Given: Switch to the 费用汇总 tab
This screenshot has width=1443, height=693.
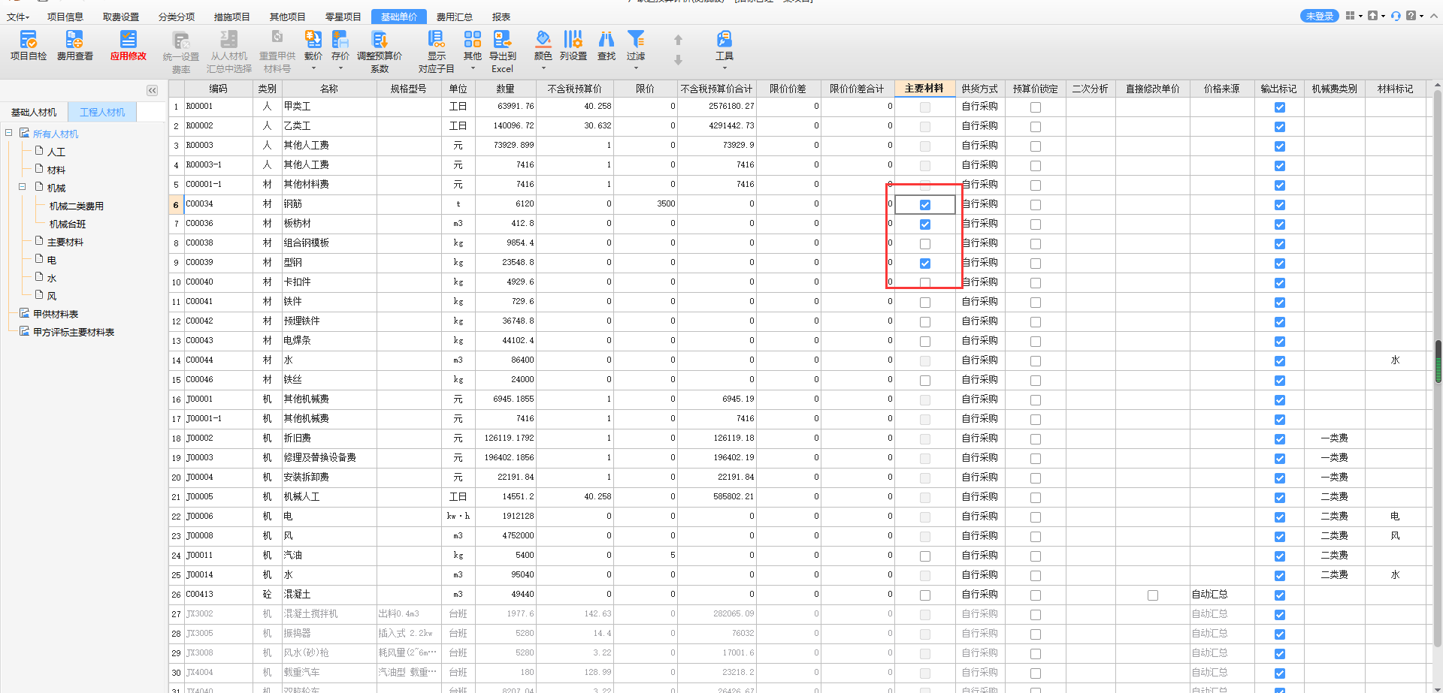Looking at the screenshot, I should tap(454, 17).
